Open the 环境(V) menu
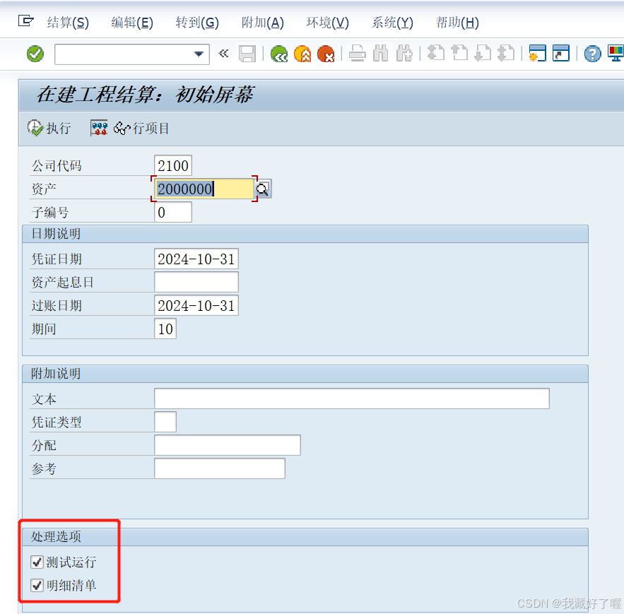This screenshot has height=614, width=624. coord(327,23)
